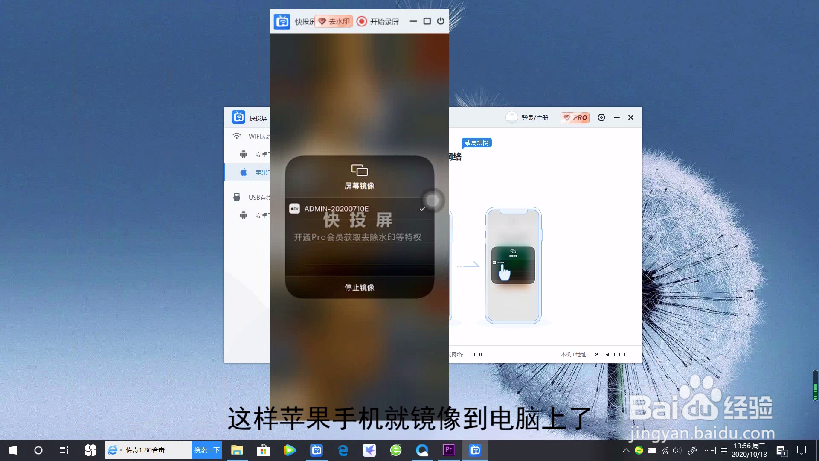Click the 去水印 remove watermark button
This screenshot has width=819, height=461.
[334, 21]
